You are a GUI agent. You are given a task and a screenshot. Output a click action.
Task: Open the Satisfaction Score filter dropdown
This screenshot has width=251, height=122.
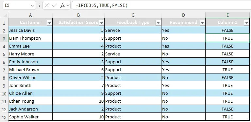click(102, 23)
